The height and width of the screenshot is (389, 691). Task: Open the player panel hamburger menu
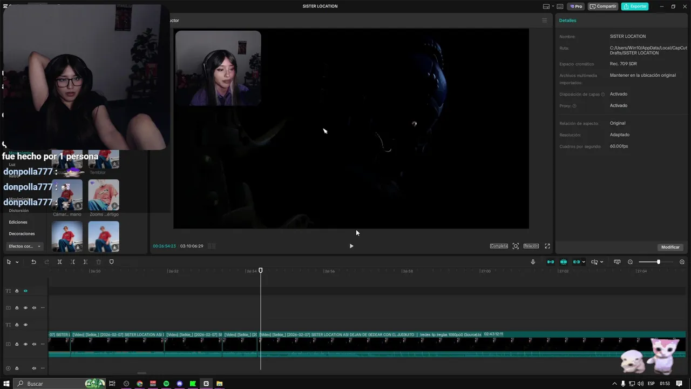pyautogui.click(x=544, y=21)
